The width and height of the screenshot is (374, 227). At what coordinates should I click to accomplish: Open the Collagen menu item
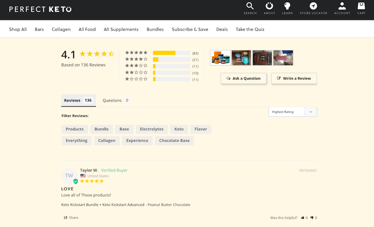(61, 29)
